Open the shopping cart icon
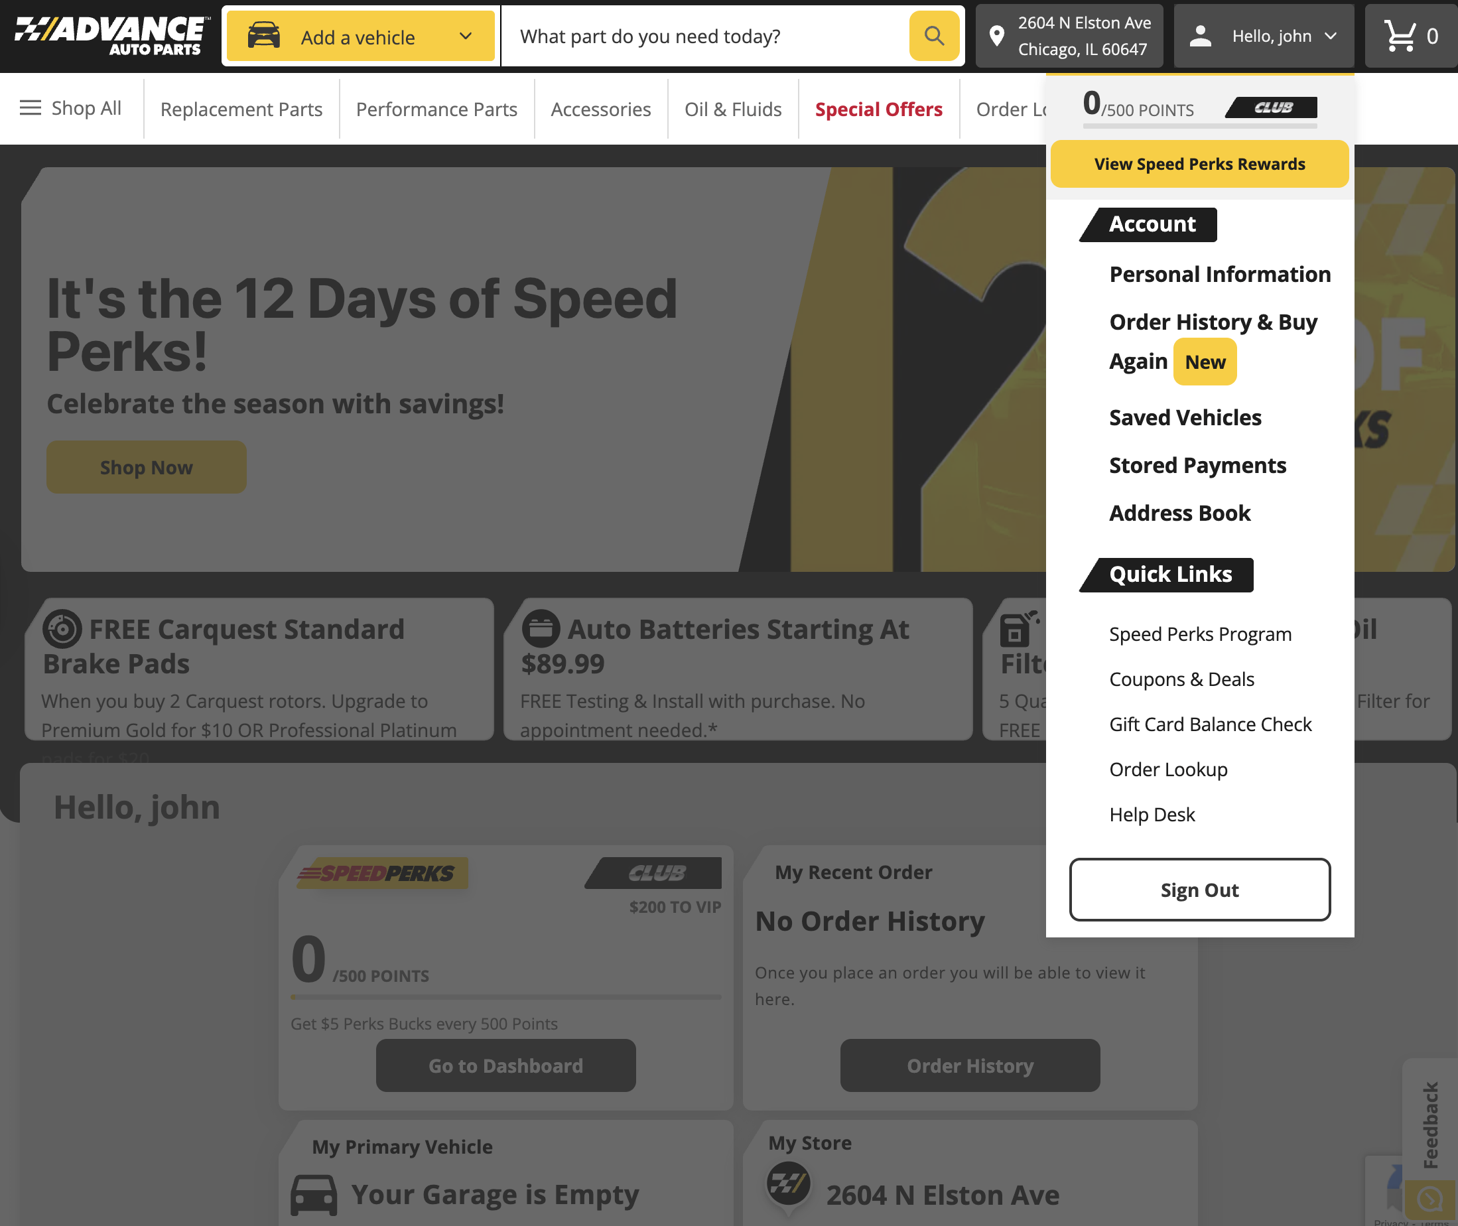The width and height of the screenshot is (1458, 1226). point(1399,36)
